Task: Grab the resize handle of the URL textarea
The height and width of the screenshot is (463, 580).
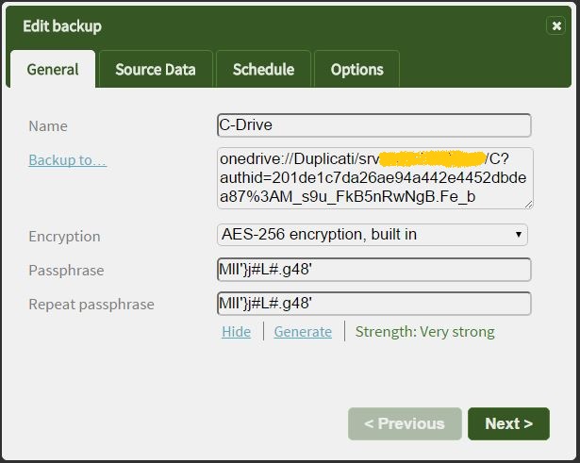Action: 529,205
